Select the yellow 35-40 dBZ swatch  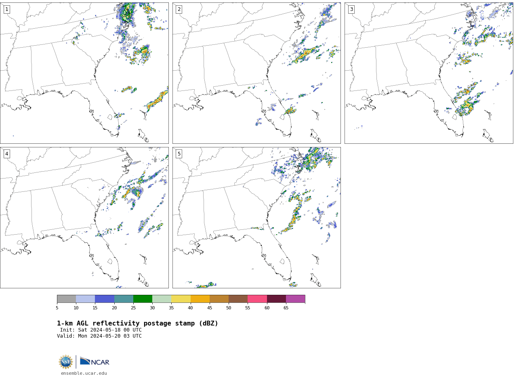tap(181, 299)
